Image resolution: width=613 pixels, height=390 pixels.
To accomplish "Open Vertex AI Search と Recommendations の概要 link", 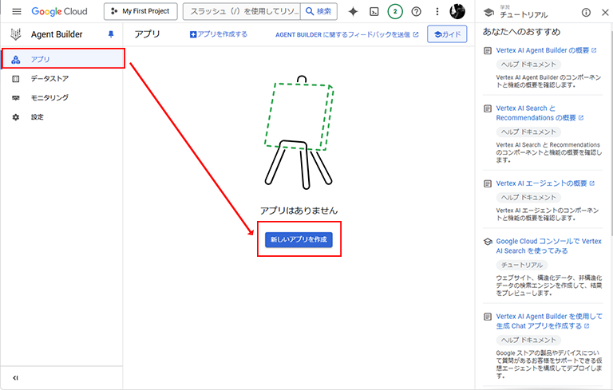I will click(540, 113).
